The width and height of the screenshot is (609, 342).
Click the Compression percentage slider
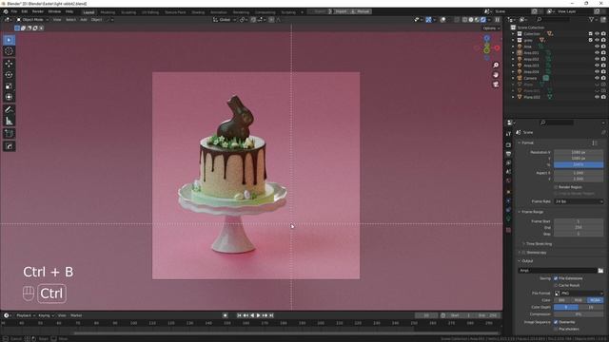(x=579, y=314)
